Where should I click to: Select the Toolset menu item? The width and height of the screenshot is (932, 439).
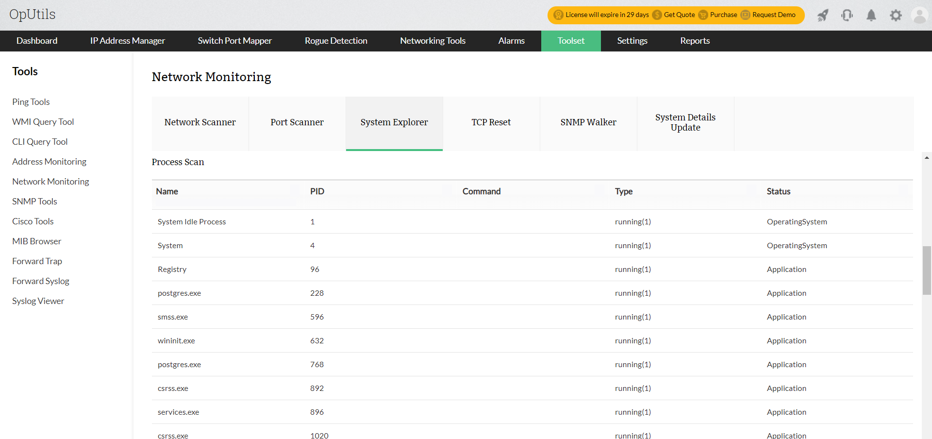click(x=571, y=41)
